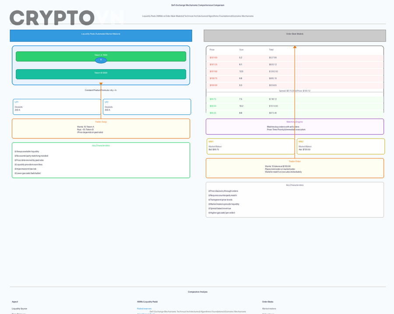Click 'Matches buy orders with sell orders' line

tap(283, 127)
